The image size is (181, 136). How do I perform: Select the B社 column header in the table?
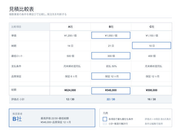tap(111, 27)
